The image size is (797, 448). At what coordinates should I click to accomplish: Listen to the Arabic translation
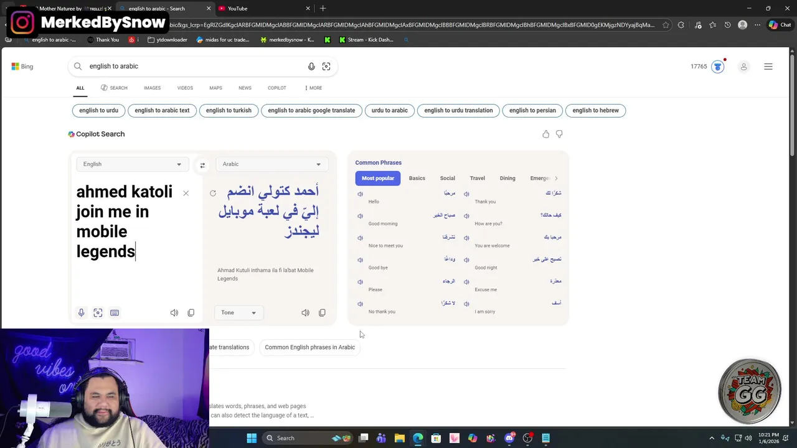click(x=305, y=312)
